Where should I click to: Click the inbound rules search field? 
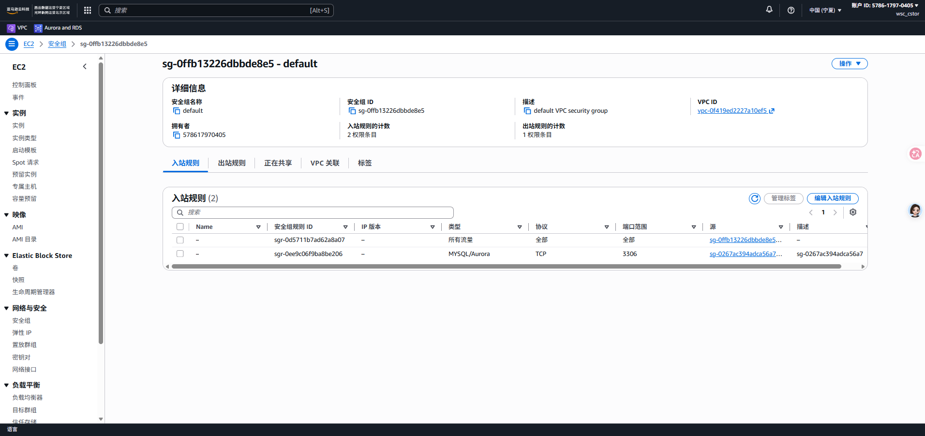coord(313,212)
